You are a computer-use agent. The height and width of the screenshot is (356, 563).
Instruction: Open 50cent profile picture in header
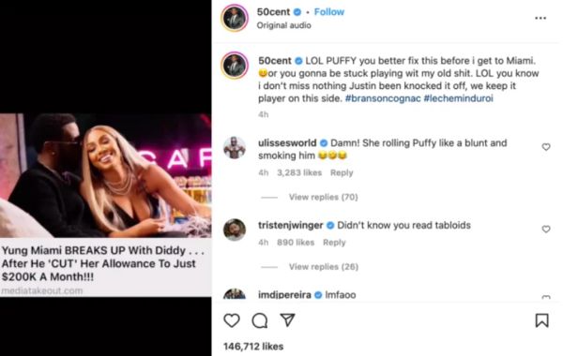235,18
